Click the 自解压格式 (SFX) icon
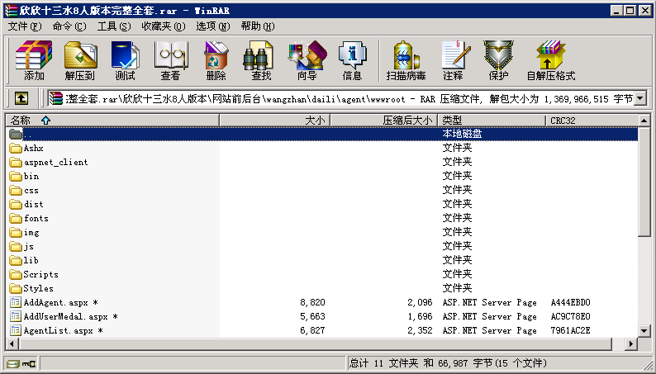Viewport: 656px width, 374px height. 550,60
